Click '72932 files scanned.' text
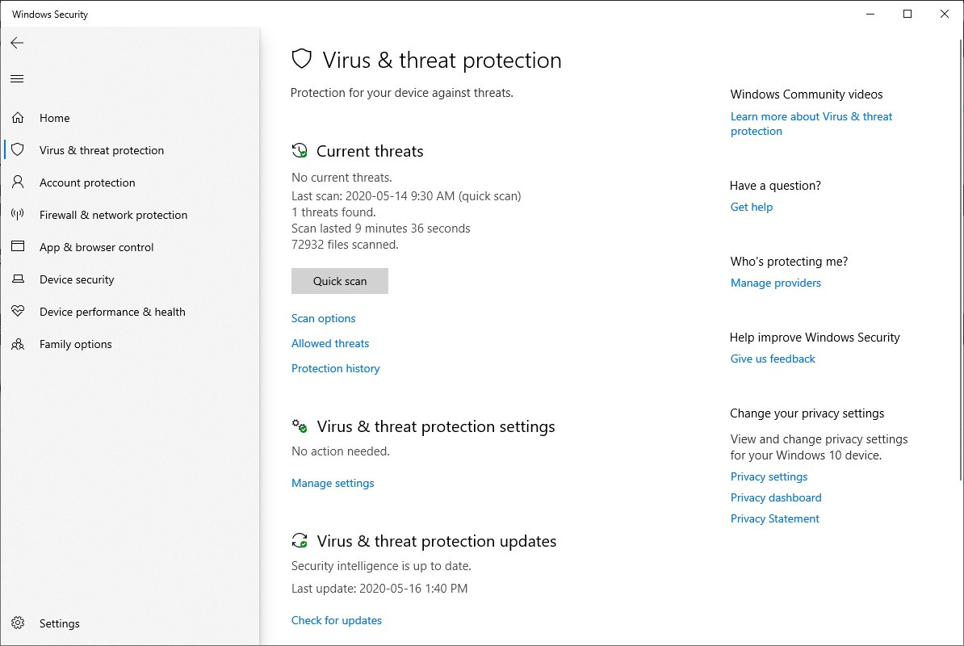 click(x=345, y=245)
